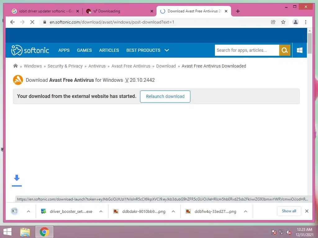Click the orange search magnifier button
The width and height of the screenshot is (318, 238).
pyautogui.click(x=284, y=50)
